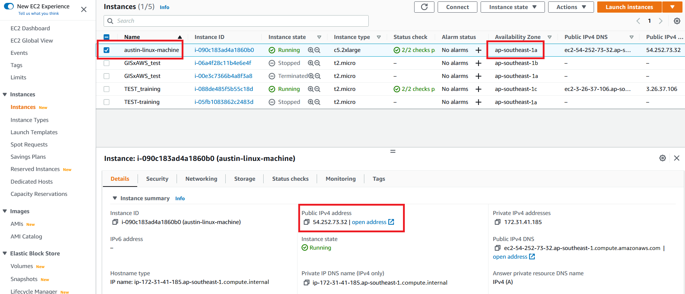Screen dimensions: 685x294
Task: Go to previous page arrow
Action: pyautogui.click(x=638, y=21)
